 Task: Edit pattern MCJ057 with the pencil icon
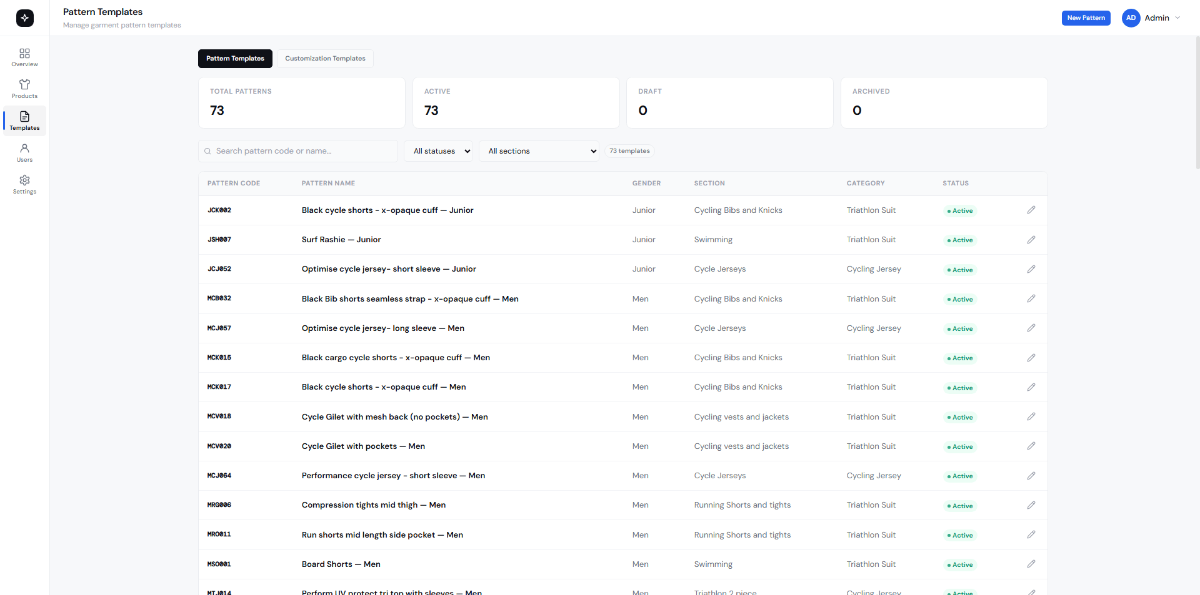[x=1031, y=328]
